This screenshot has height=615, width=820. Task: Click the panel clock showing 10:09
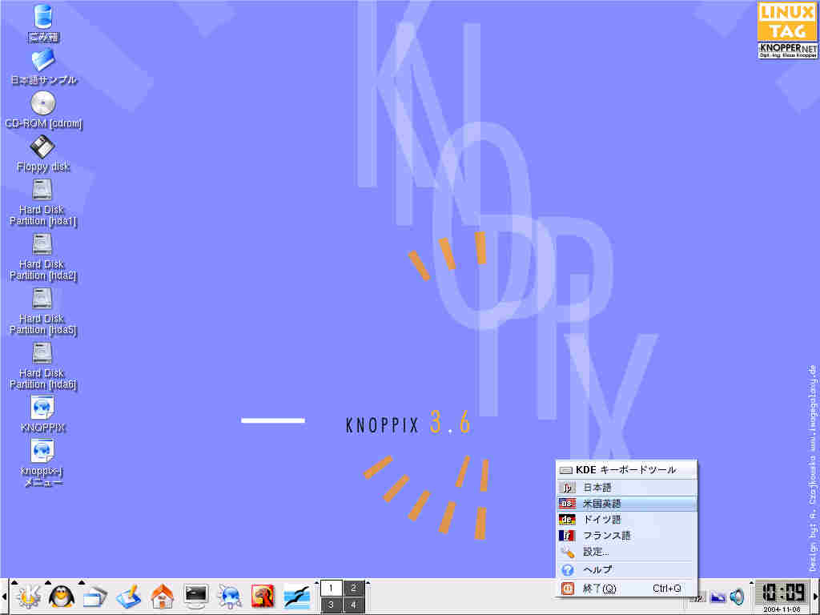[783, 593]
